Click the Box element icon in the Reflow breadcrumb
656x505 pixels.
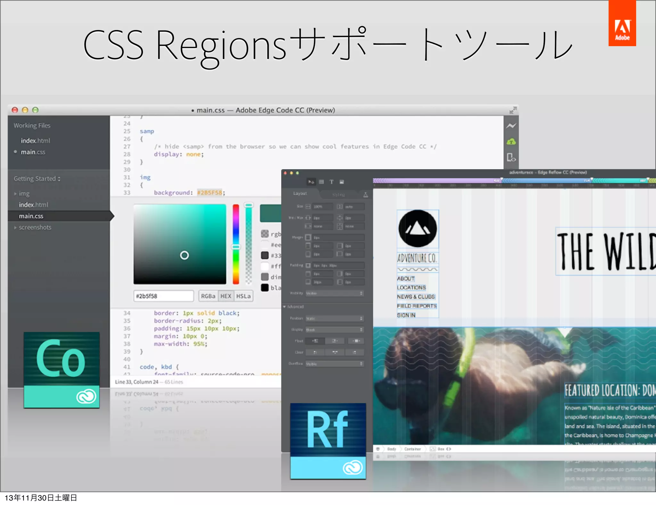coord(432,449)
